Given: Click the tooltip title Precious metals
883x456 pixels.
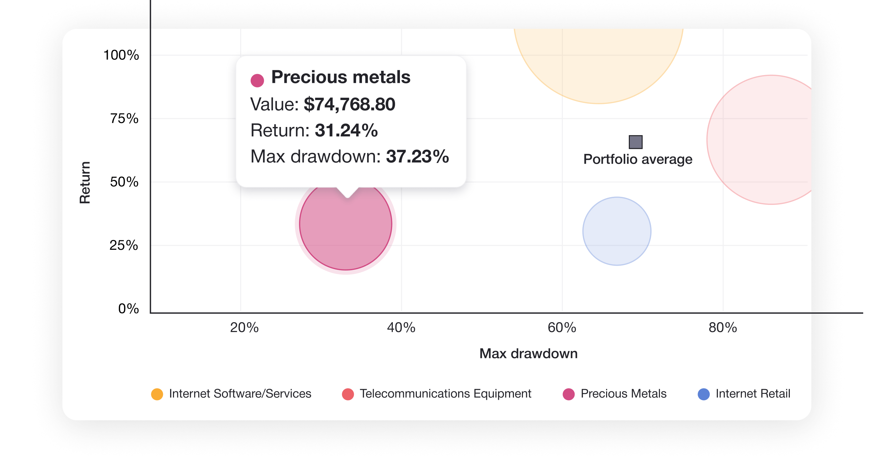Looking at the screenshot, I should [x=341, y=77].
